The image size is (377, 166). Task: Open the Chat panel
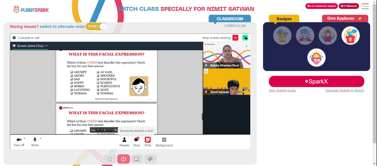point(136,142)
